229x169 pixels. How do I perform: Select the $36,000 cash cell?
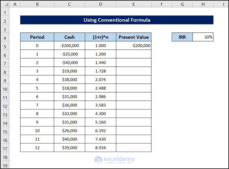click(69, 105)
